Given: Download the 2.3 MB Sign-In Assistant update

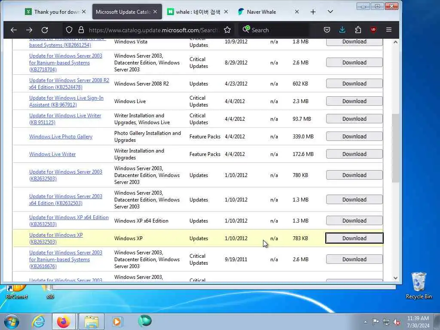Looking at the screenshot, I should (x=354, y=101).
